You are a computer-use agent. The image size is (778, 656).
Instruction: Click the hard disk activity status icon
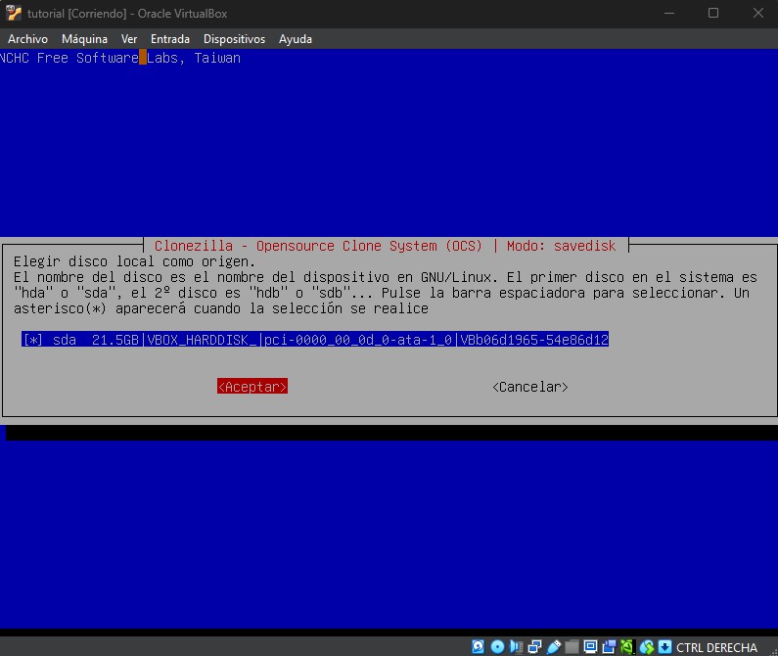coord(478,646)
